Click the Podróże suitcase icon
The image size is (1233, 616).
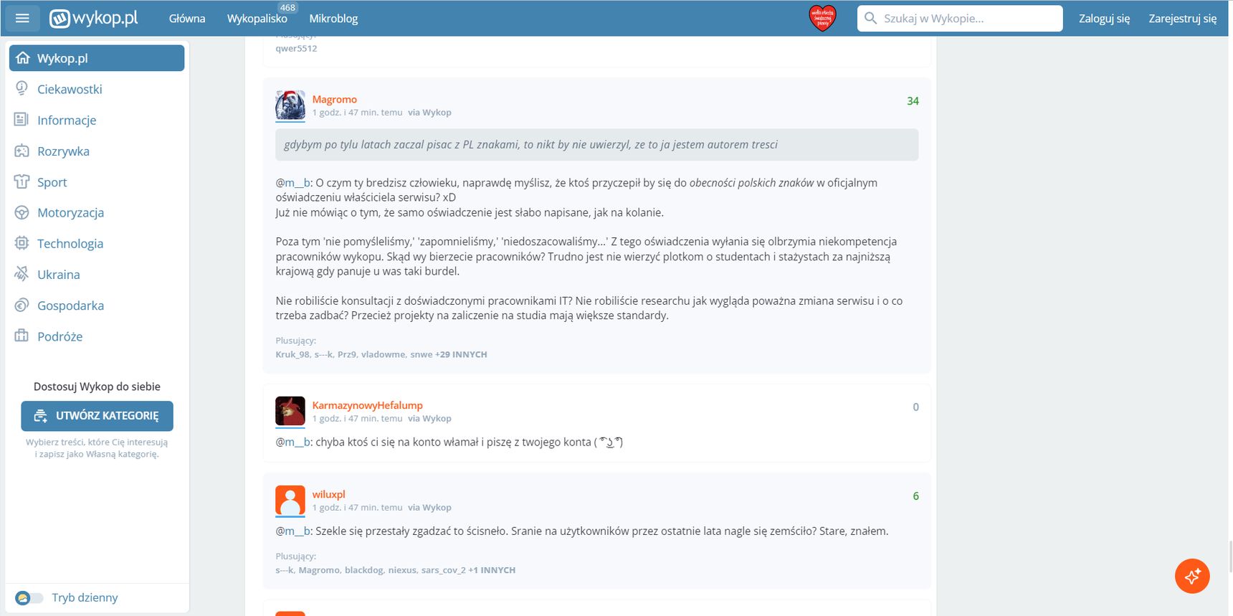tap(22, 336)
